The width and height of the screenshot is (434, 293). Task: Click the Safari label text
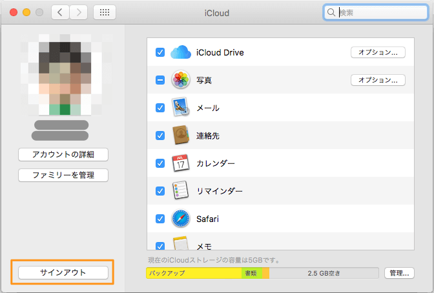pyautogui.click(x=207, y=219)
